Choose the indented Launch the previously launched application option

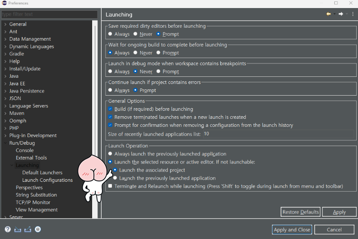115,178
